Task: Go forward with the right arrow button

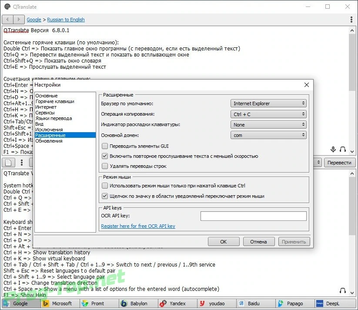Action: click(x=19, y=20)
